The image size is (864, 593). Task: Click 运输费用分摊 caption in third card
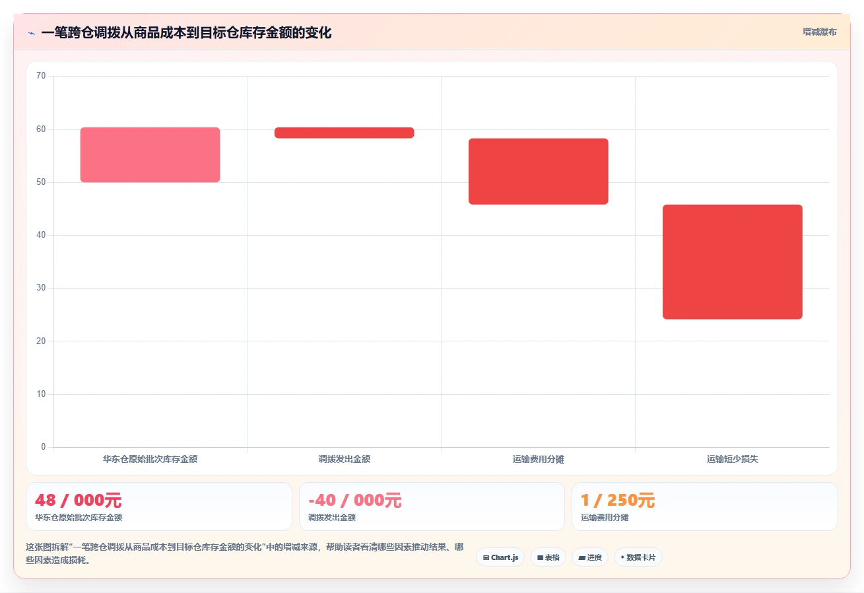click(605, 518)
